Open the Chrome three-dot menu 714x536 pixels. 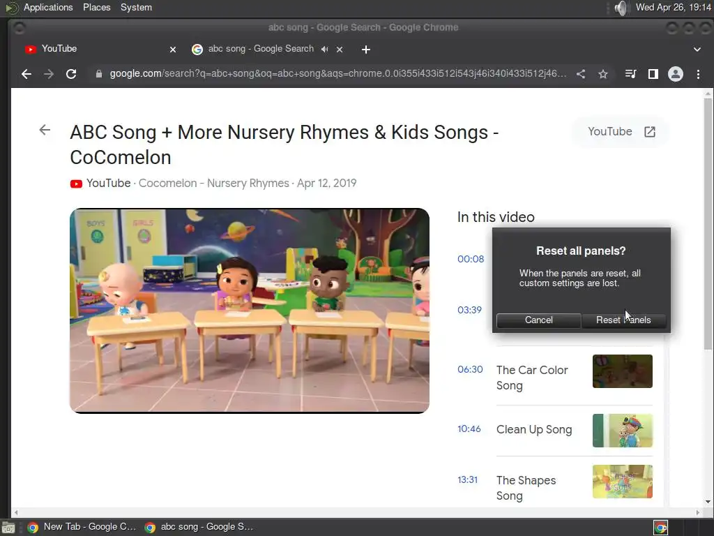(x=698, y=74)
